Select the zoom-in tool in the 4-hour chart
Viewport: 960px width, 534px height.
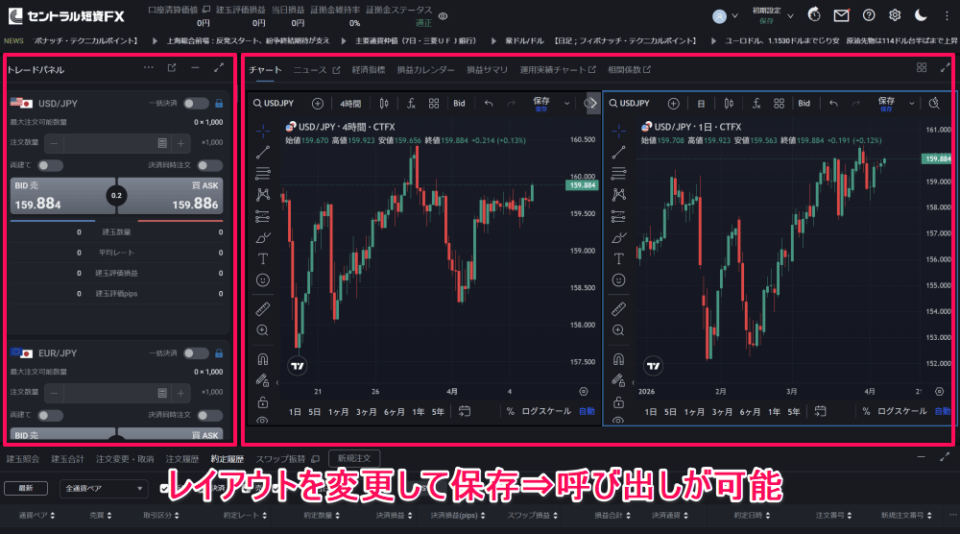(x=263, y=330)
